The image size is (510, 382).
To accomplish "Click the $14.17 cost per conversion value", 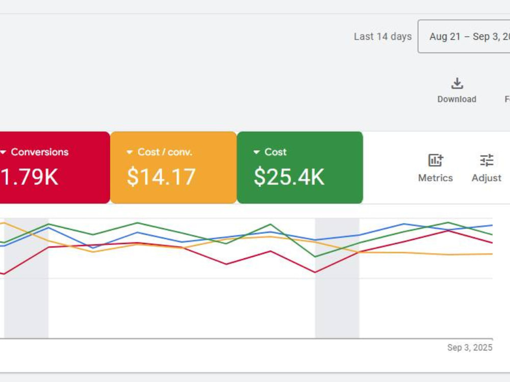I will coord(161,177).
